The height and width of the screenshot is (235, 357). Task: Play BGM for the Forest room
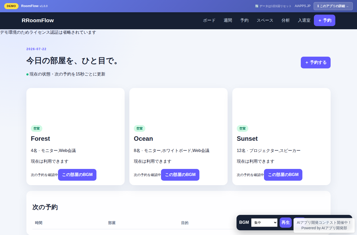tap(77, 175)
